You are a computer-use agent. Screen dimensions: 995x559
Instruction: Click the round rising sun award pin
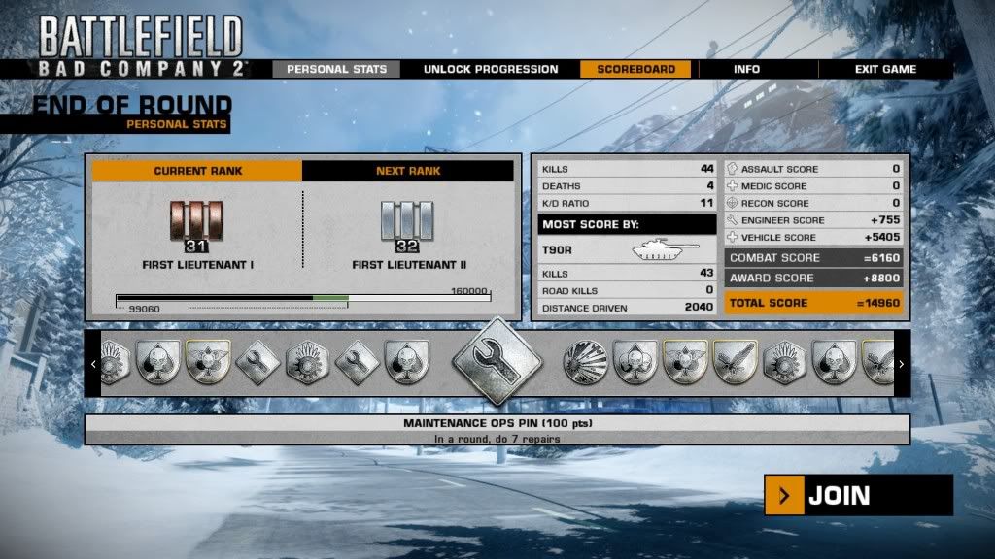pyautogui.click(x=585, y=363)
